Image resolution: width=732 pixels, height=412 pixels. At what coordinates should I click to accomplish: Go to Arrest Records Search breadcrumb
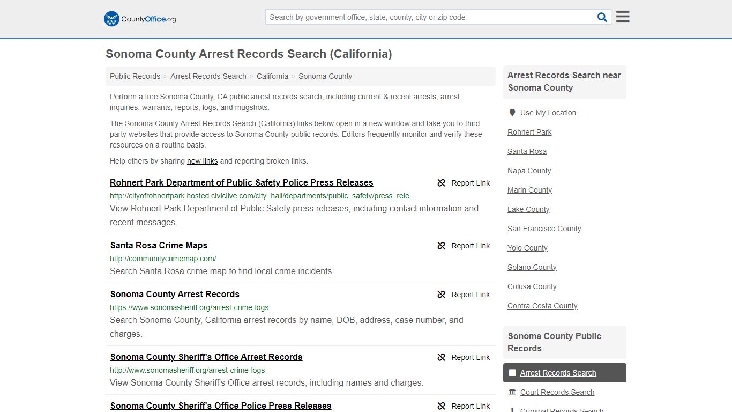pyautogui.click(x=208, y=76)
